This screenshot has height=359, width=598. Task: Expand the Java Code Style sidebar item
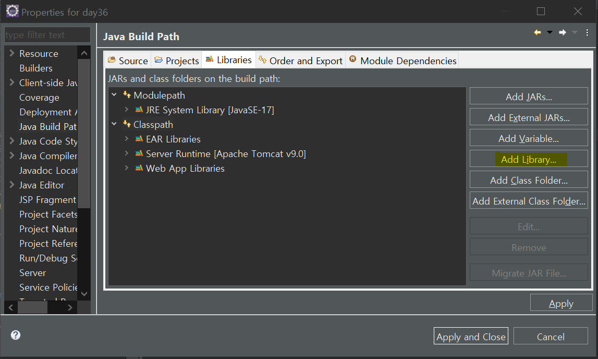pyautogui.click(x=12, y=141)
